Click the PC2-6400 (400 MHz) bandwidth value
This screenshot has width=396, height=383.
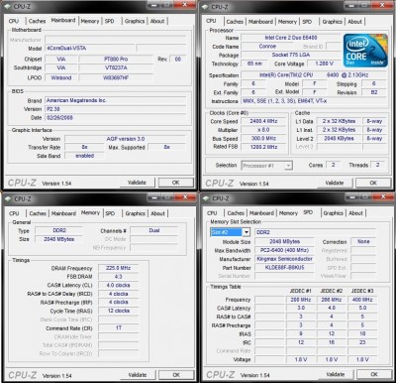pyautogui.click(x=284, y=250)
